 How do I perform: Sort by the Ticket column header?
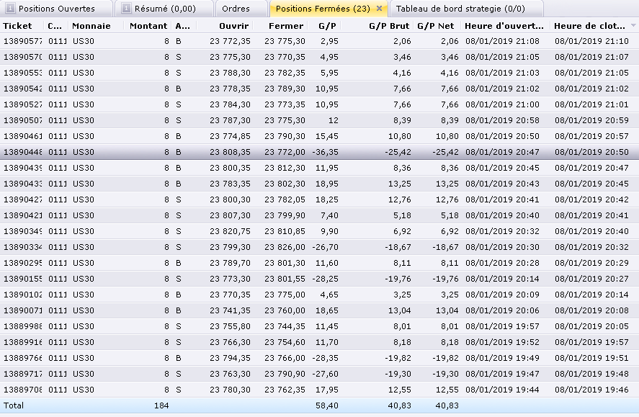coord(18,26)
